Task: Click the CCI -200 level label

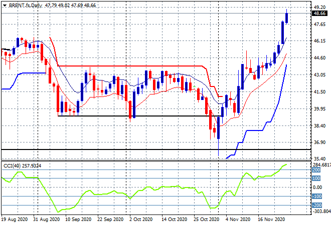Action: [x=317, y=205]
